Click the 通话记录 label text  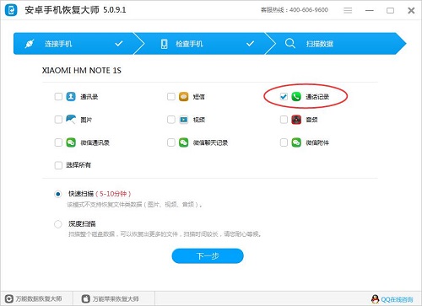pyautogui.click(x=317, y=97)
